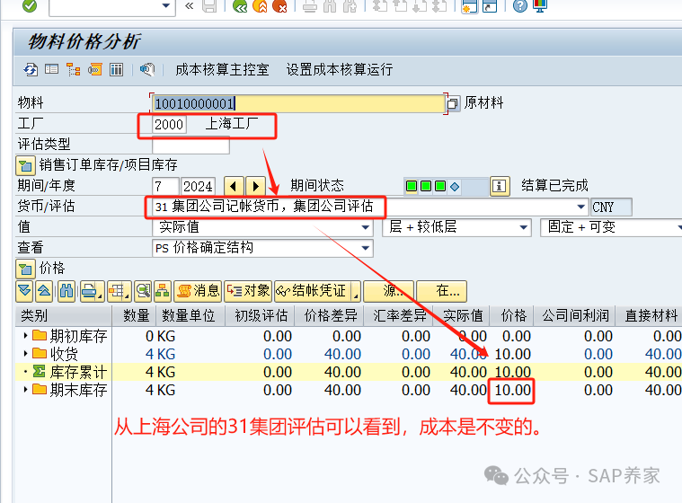
Task: Open the 货币/评估 dropdown
Action: [580, 207]
